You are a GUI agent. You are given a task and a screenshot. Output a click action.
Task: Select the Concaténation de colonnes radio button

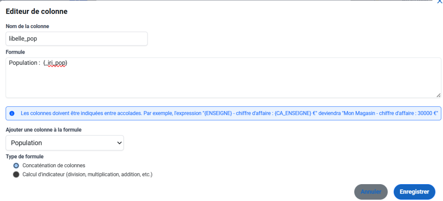pyautogui.click(x=16, y=166)
